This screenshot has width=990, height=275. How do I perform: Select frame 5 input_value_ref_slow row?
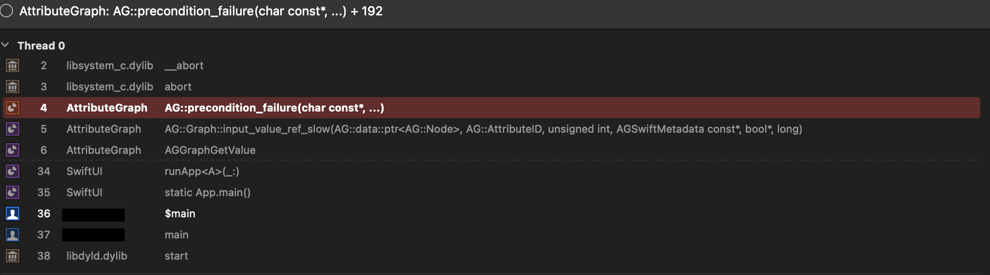492,129
